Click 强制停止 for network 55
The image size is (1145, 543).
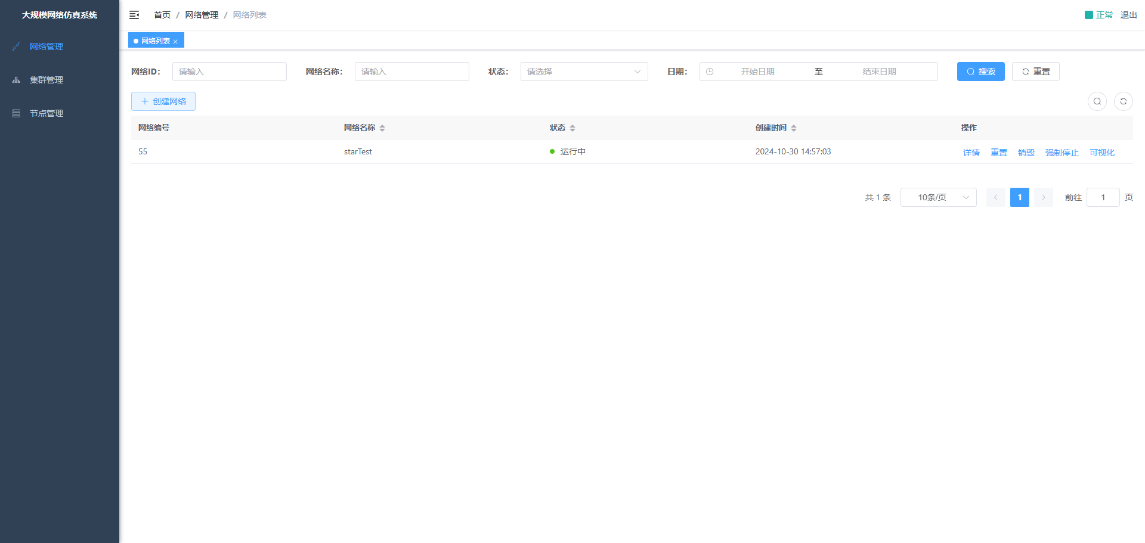click(x=1062, y=153)
